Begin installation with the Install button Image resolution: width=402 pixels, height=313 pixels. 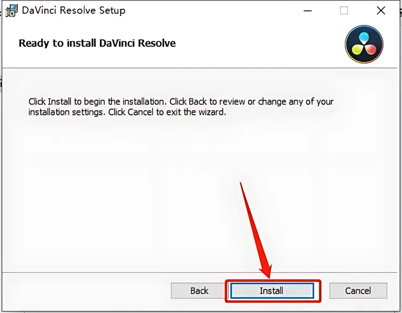tap(272, 291)
